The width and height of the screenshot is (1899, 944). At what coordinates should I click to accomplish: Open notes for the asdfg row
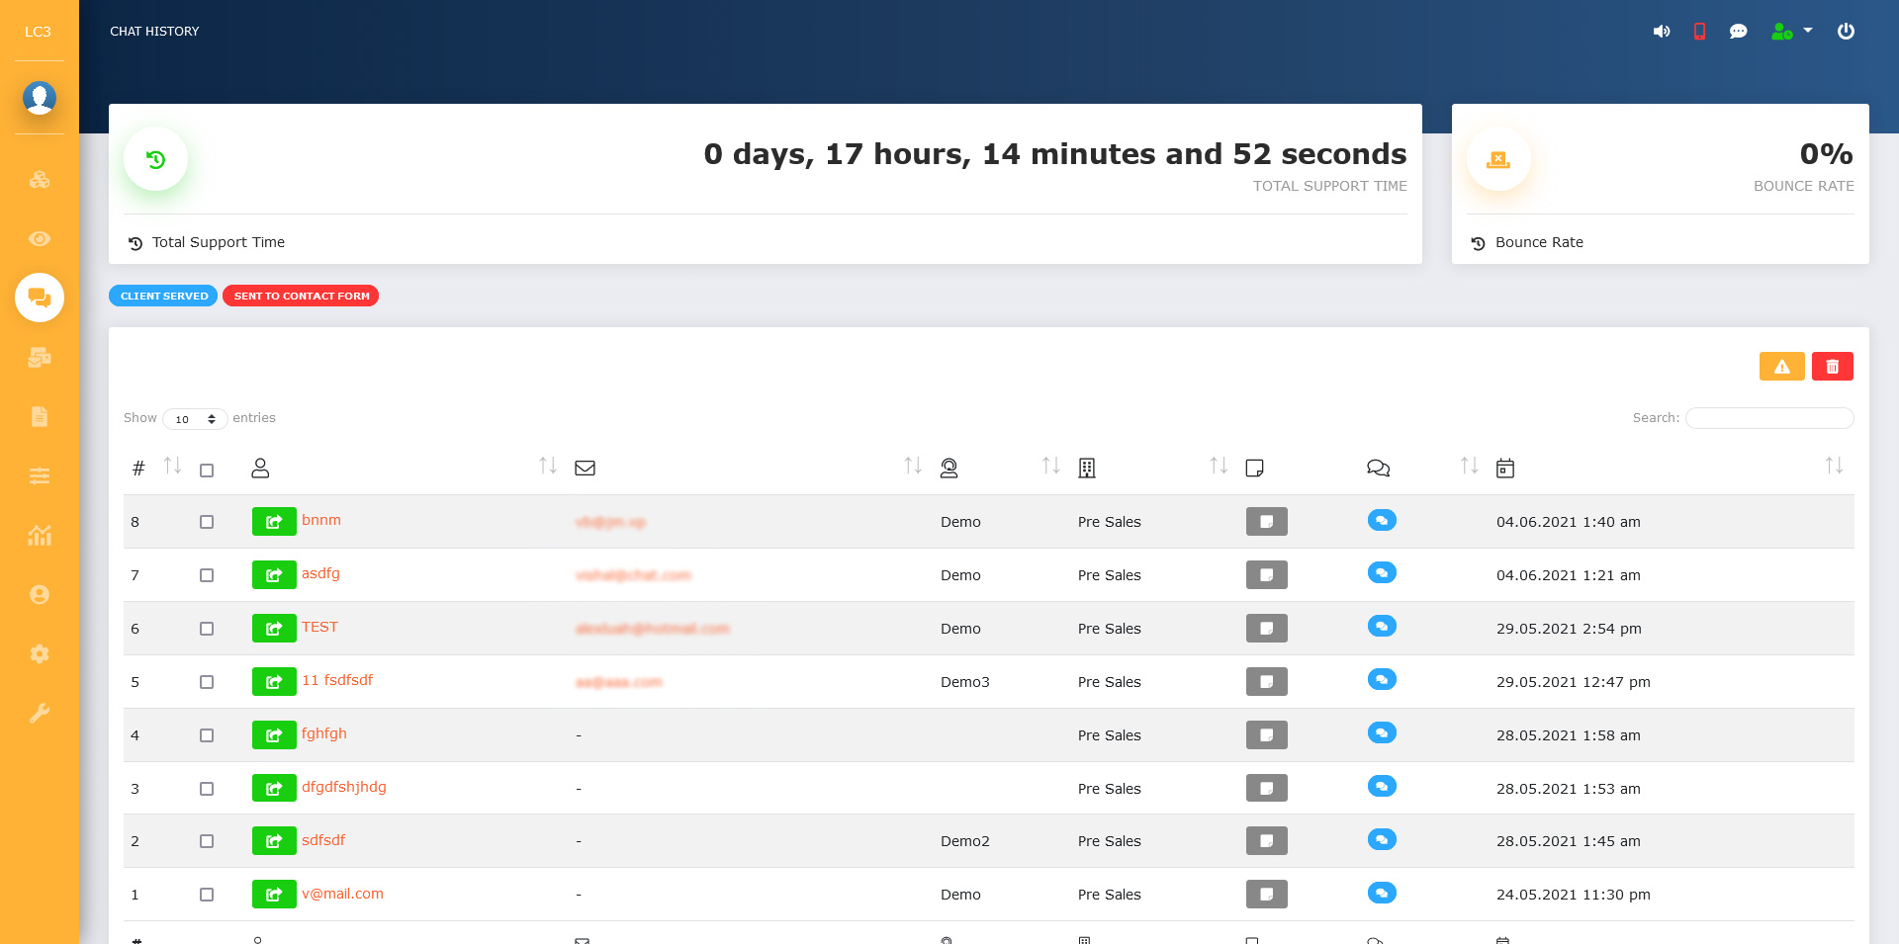click(x=1266, y=575)
